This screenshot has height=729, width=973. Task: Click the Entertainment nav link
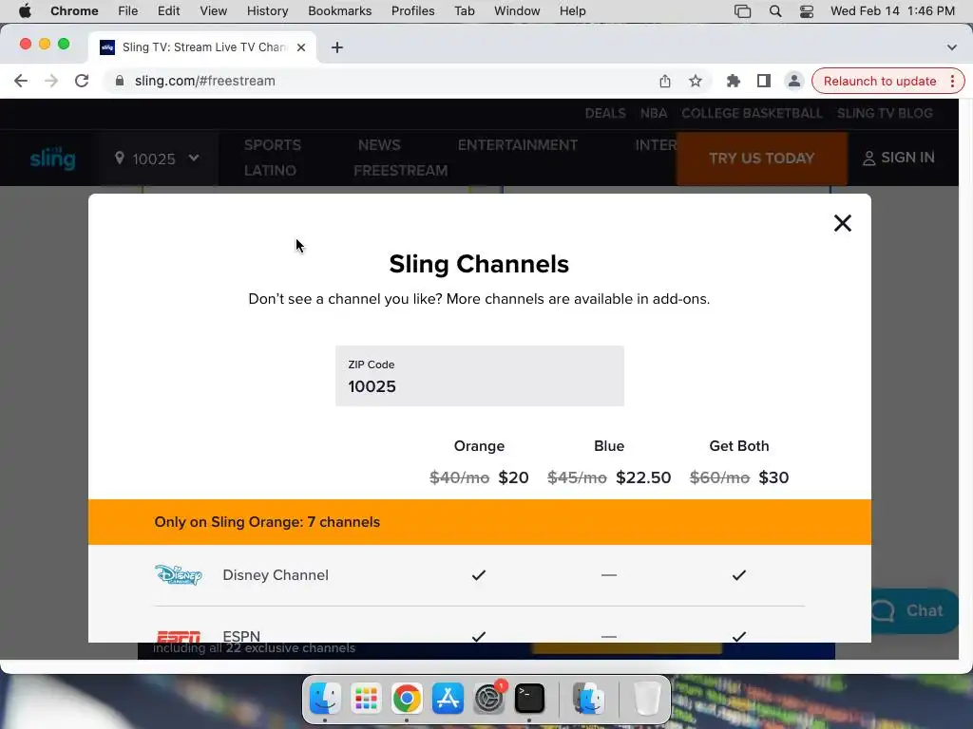[x=518, y=145]
